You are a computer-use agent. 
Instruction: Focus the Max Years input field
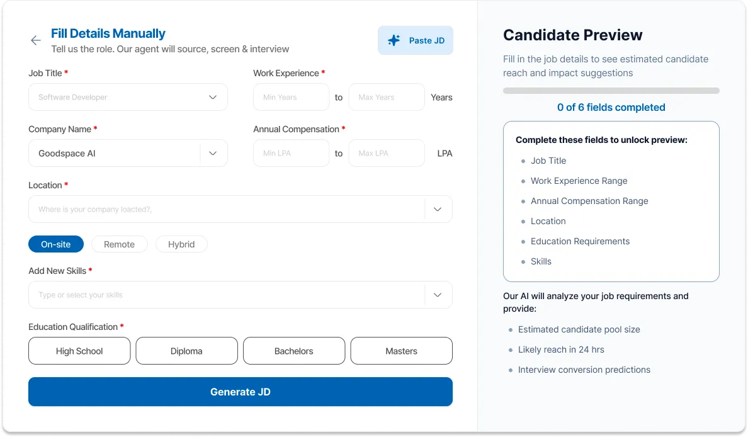pos(387,98)
